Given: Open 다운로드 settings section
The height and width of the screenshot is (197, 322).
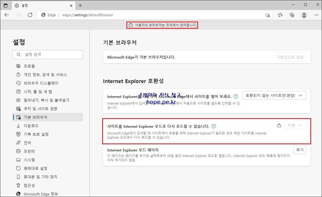Looking at the screenshot, I should 48,126.
